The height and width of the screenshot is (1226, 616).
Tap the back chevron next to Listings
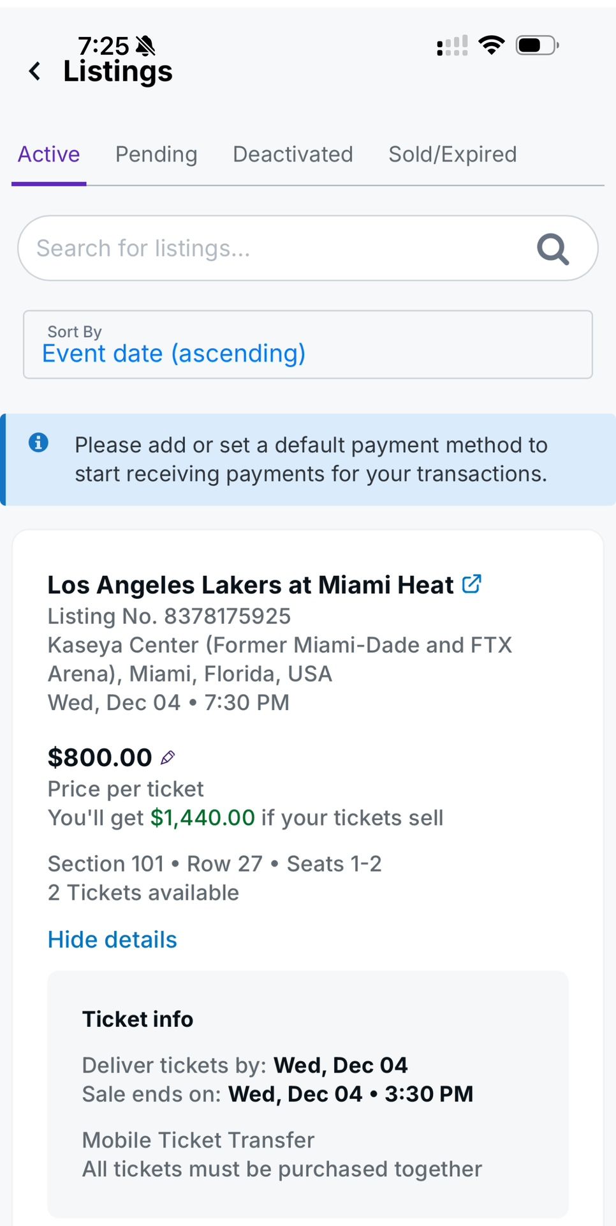pyautogui.click(x=34, y=72)
